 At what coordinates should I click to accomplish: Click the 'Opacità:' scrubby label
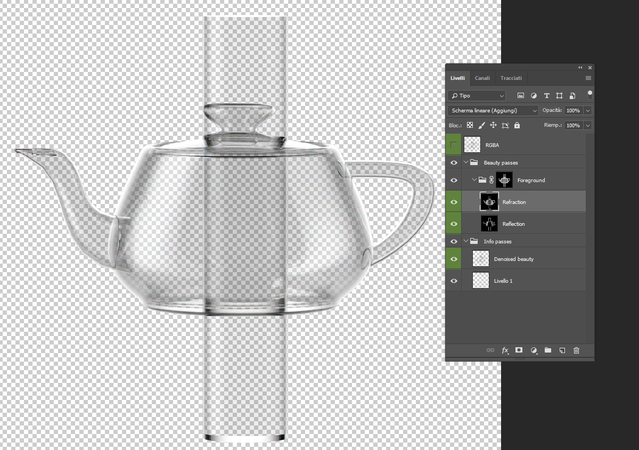click(552, 110)
